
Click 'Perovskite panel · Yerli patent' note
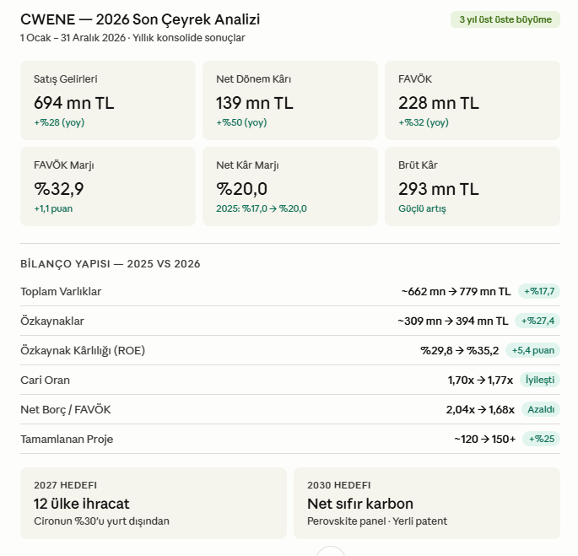[376, 521]
